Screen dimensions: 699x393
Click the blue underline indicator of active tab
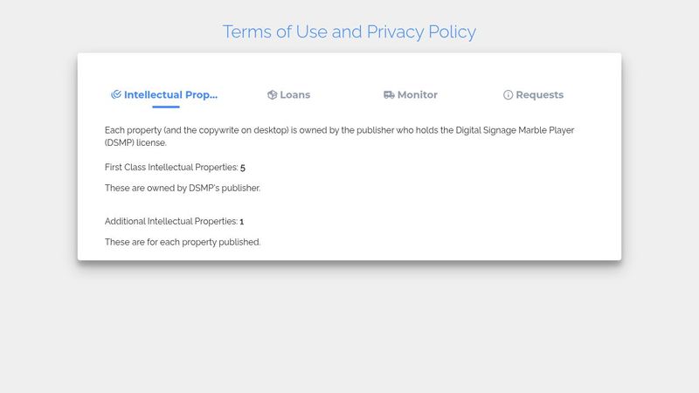[165, 107]
